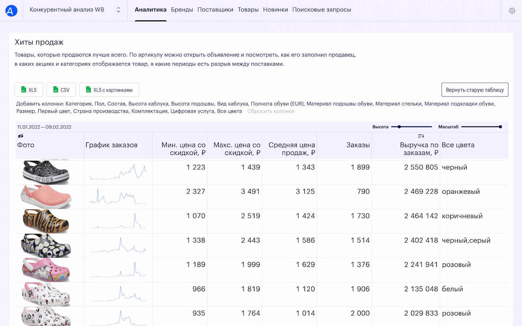Go to the Товары tab
This screenshot has width=522, height=326.
point(248,10)
